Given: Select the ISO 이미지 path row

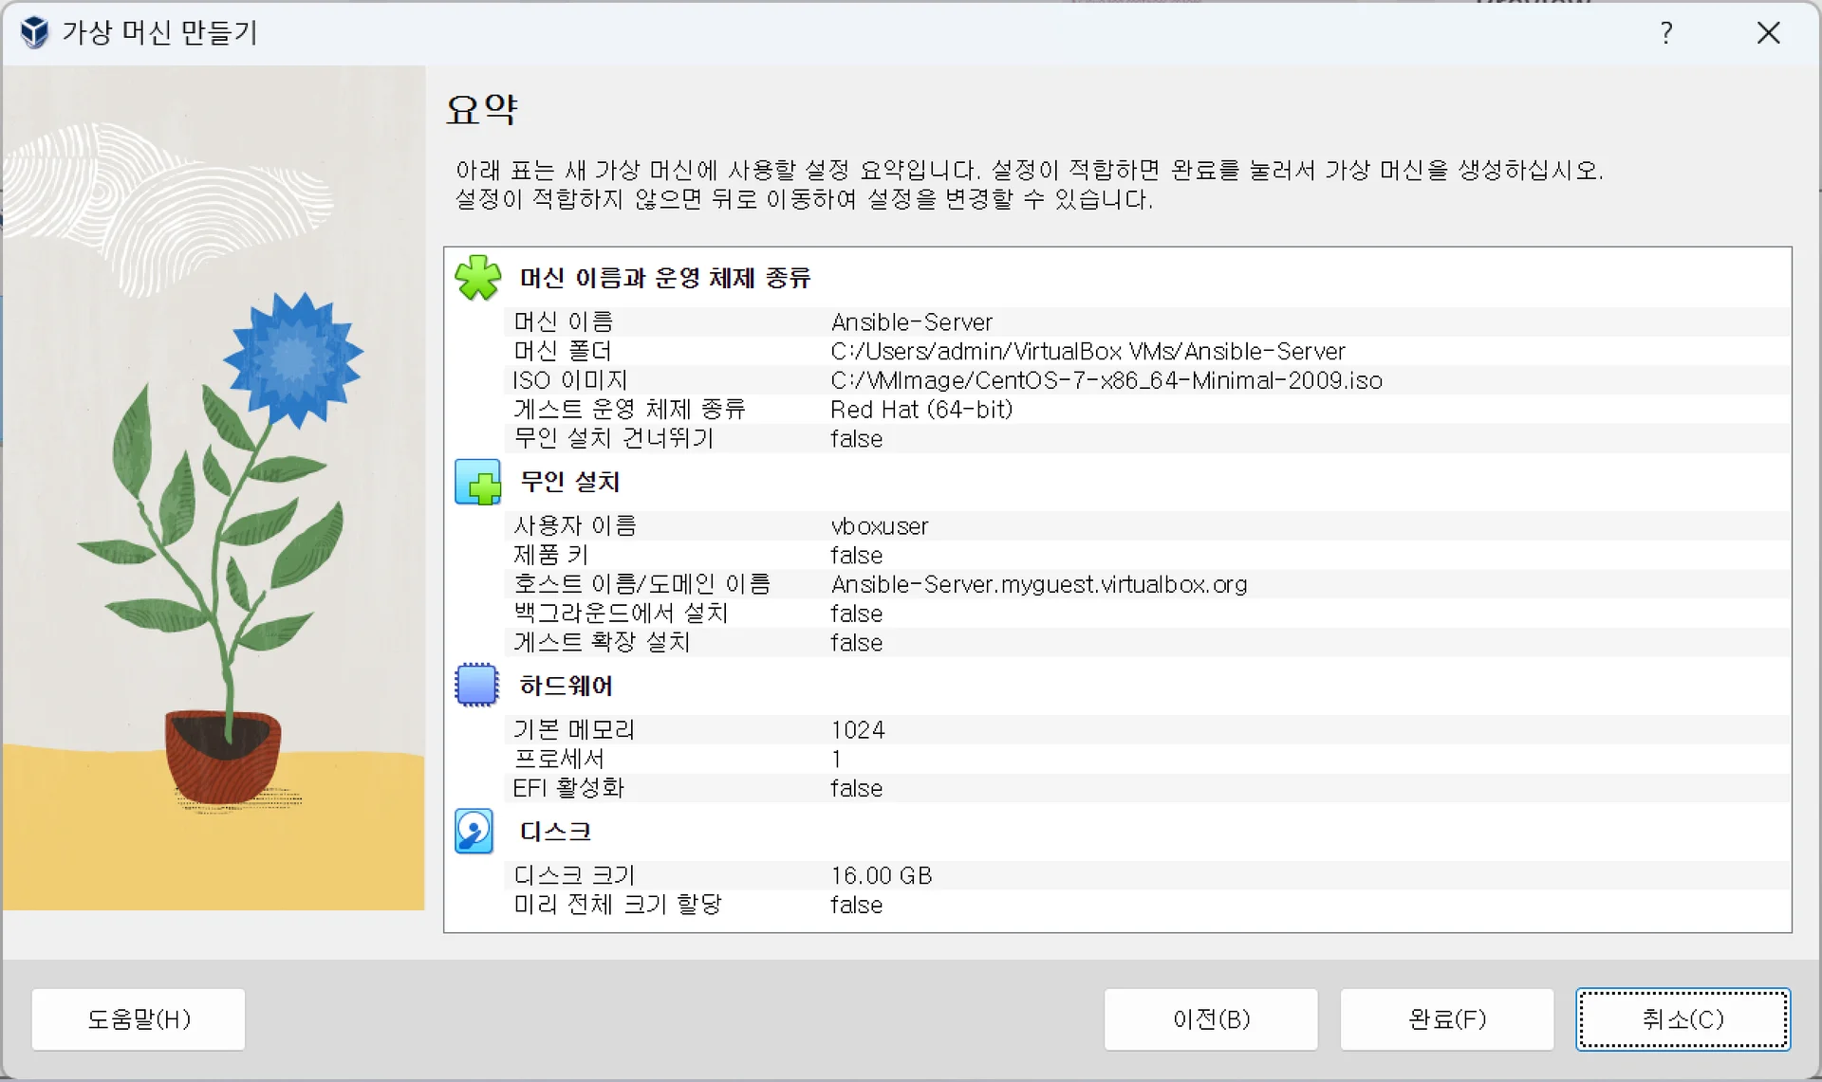Looking at the screenshot, I should click(1106, 380).
